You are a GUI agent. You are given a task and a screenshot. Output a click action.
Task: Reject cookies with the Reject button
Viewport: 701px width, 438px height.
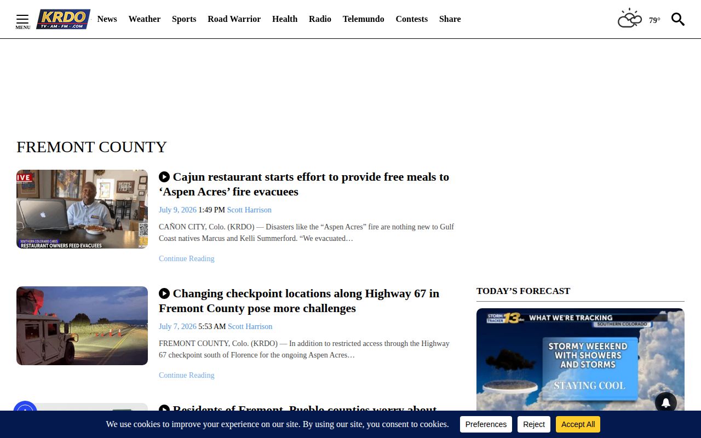(x=534, y=424)
